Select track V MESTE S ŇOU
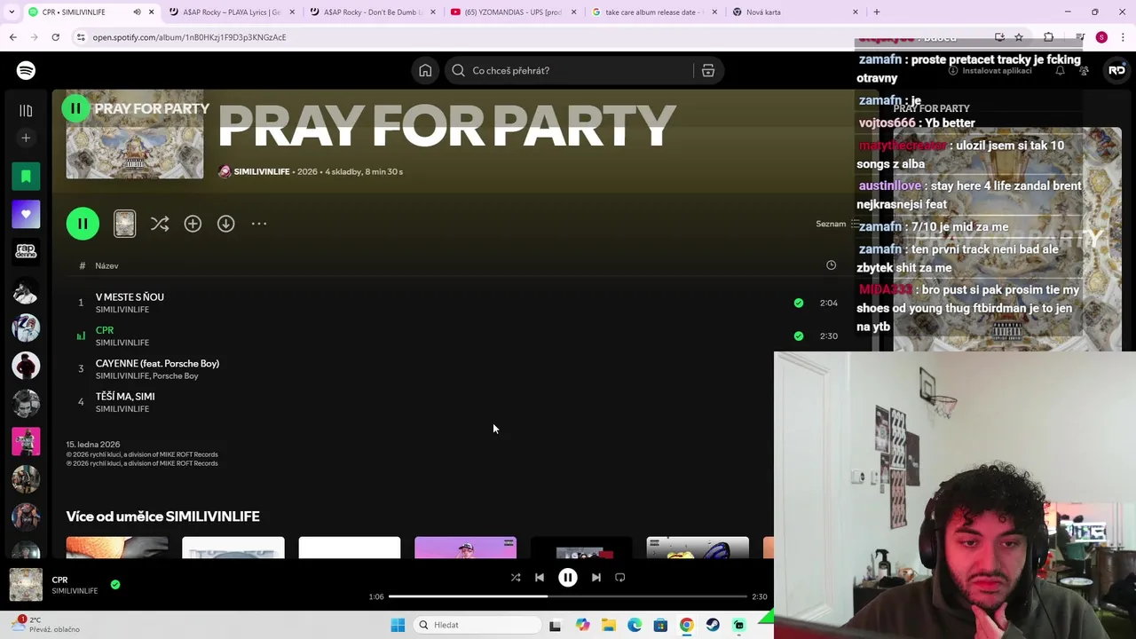Image resolution: width=1136 pixels, height=639 pixels. (x=130, y=297)
